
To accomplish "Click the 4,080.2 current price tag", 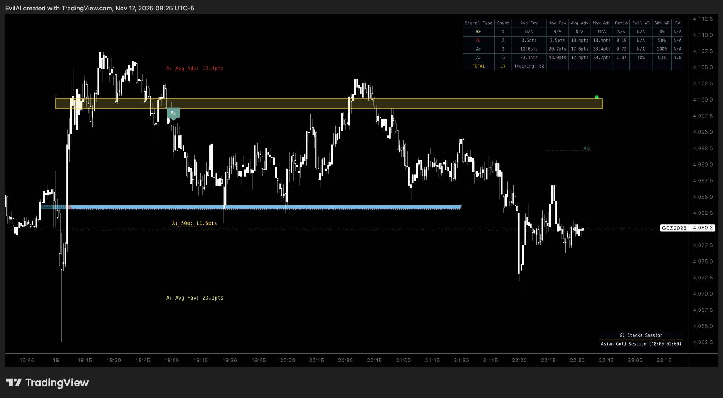I will (x=703, y=228).
